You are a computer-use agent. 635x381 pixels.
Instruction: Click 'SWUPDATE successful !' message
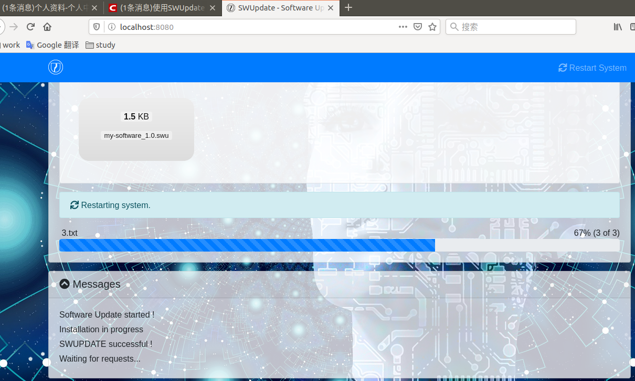click(105, 344)
